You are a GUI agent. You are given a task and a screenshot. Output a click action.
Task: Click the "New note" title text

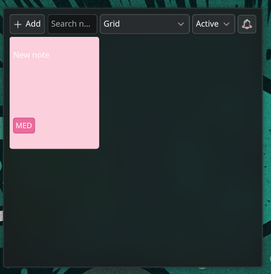coord(31,55)
